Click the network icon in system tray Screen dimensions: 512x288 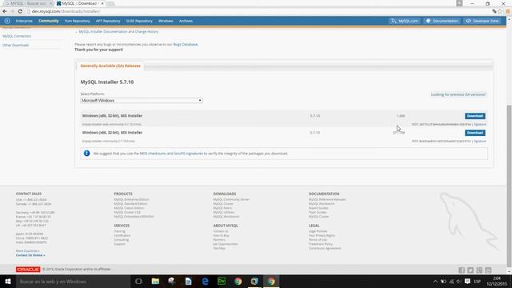[451, 281]
